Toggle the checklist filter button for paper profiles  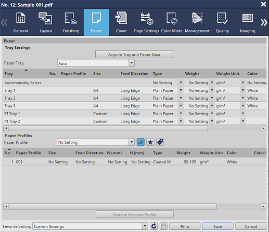click(140, 142)
